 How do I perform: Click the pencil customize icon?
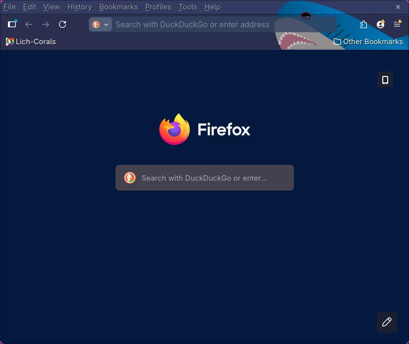pyautogui.click(x=387, y=322)
